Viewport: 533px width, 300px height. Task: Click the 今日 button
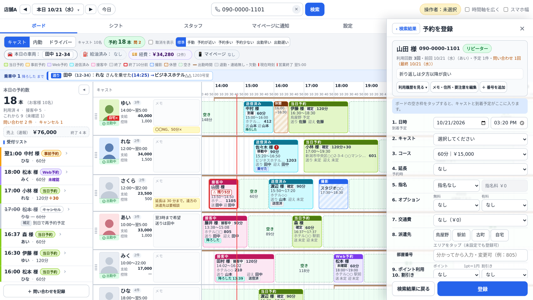107,9
